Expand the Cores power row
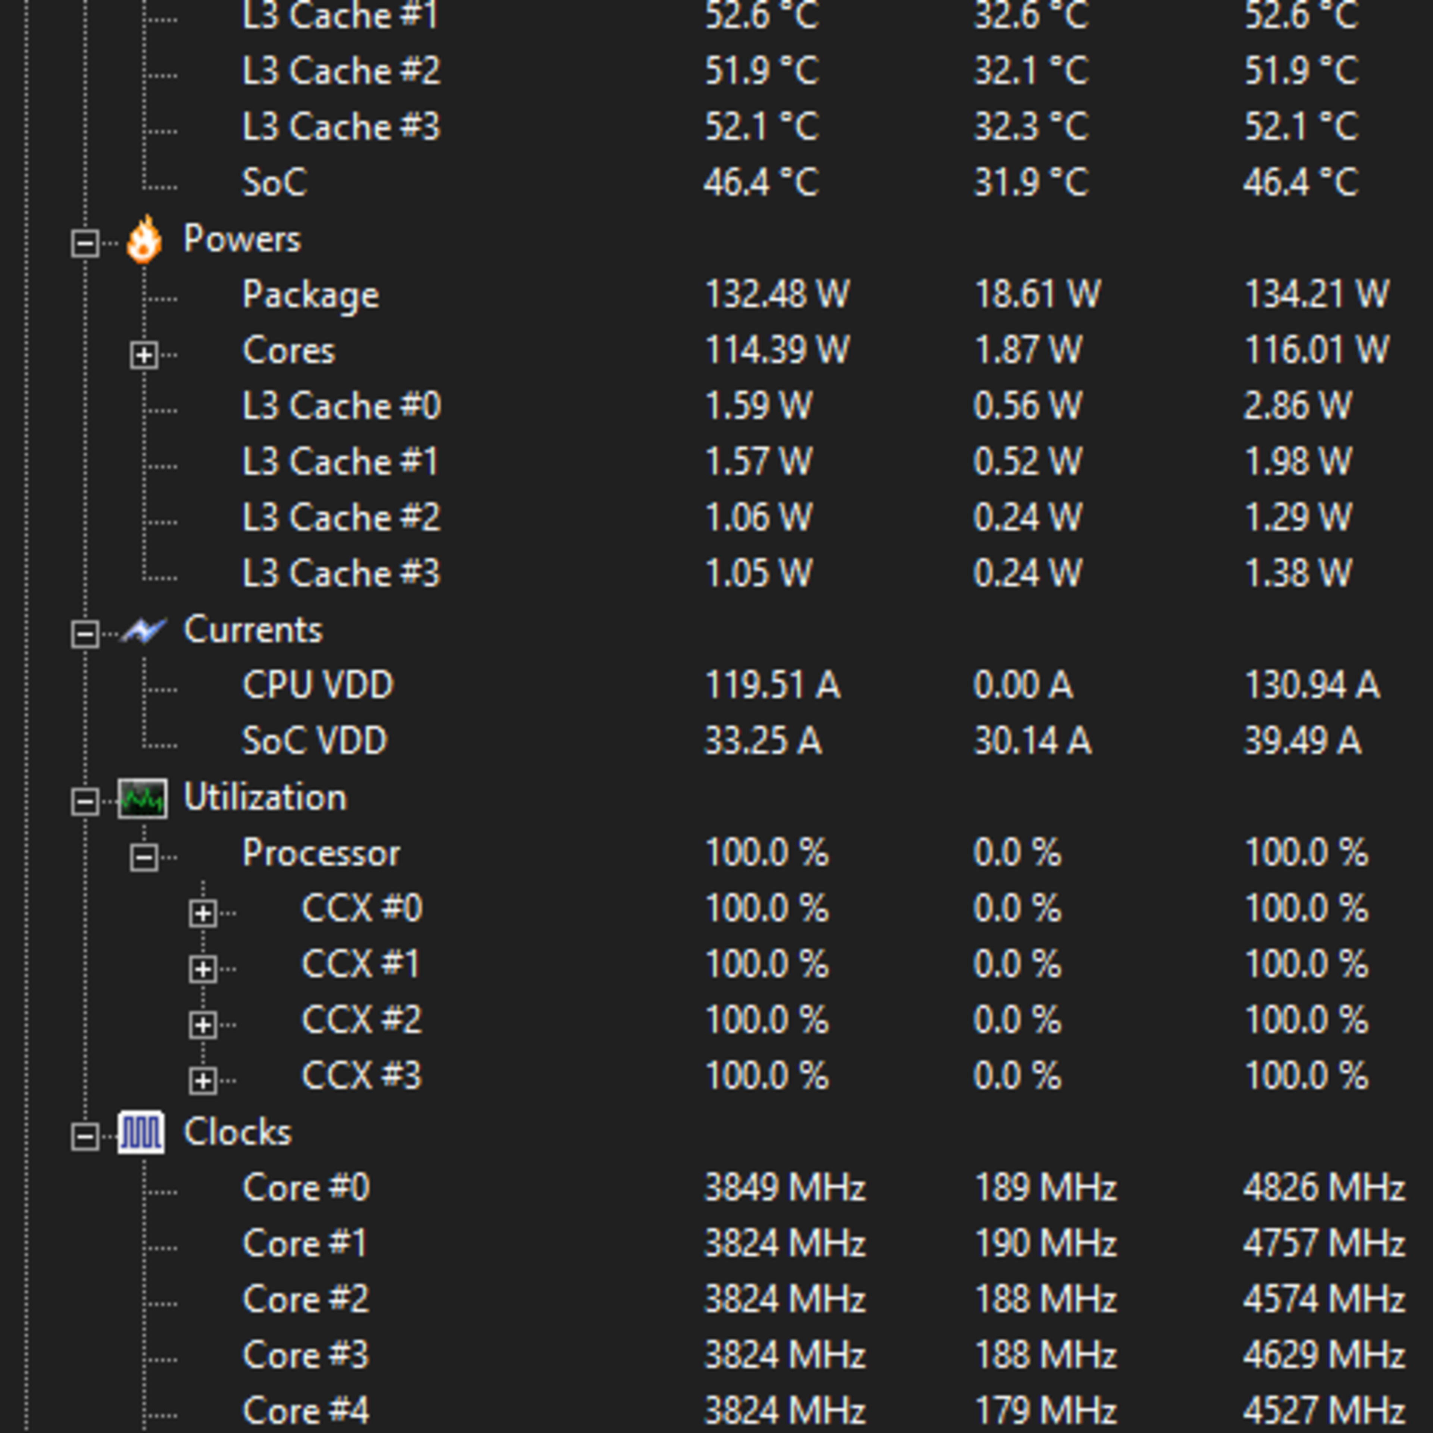Screen dimensions: 1433x1433 [x=144, y=355]
